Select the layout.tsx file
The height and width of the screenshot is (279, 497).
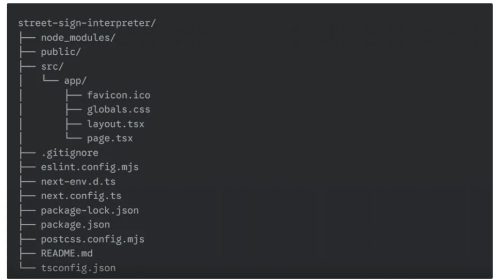click(x=116, y=124)
